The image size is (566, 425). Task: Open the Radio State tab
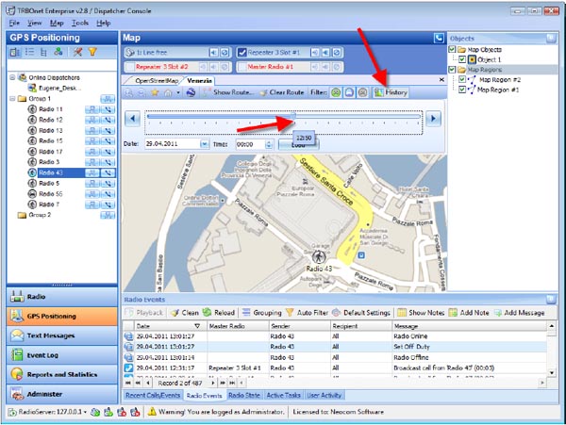point(244,395)
